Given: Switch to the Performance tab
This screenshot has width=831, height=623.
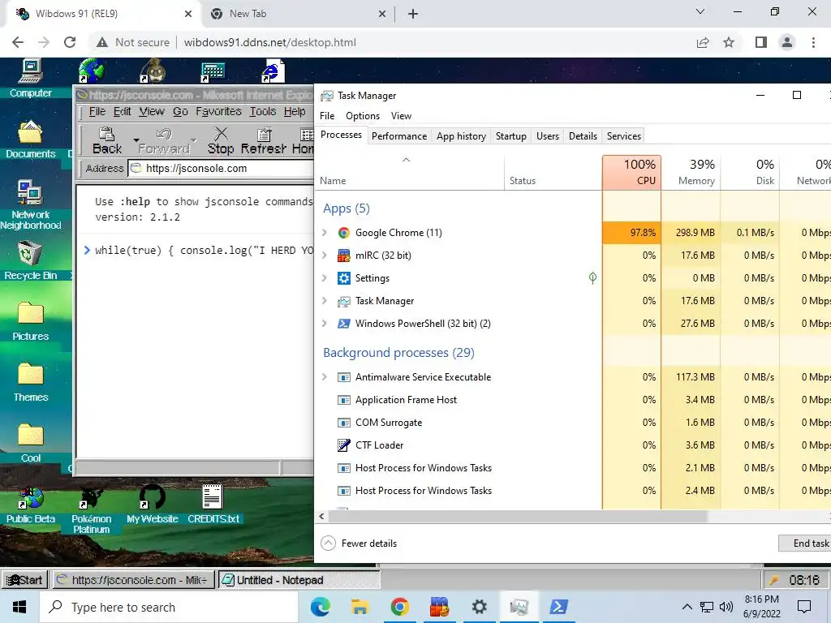Looking at the screenshot, I should (399, 136).
